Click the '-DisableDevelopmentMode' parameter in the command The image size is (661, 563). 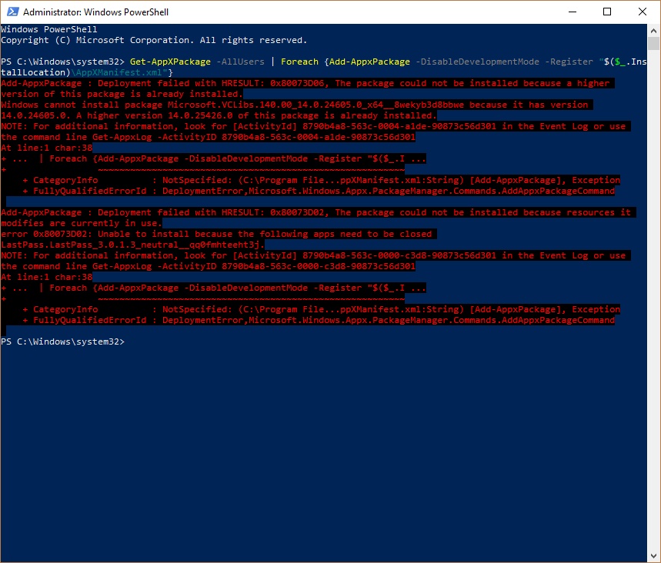coord(477,62)
